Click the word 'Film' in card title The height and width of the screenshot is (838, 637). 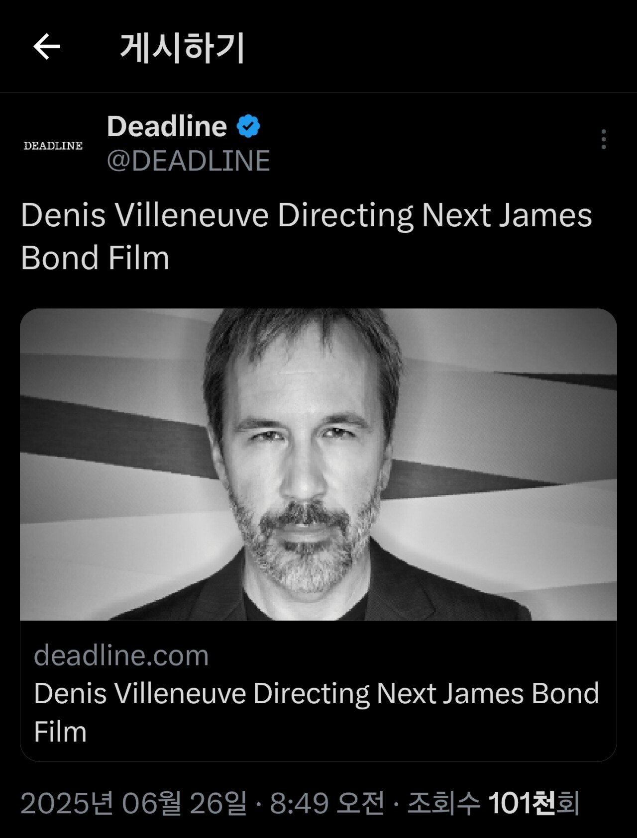click(x=60, y=732)
